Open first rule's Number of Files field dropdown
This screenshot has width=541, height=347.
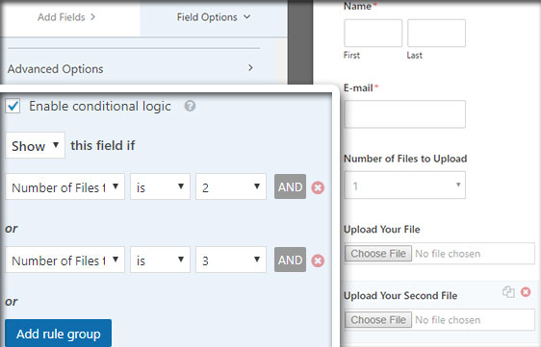[64, 186]
